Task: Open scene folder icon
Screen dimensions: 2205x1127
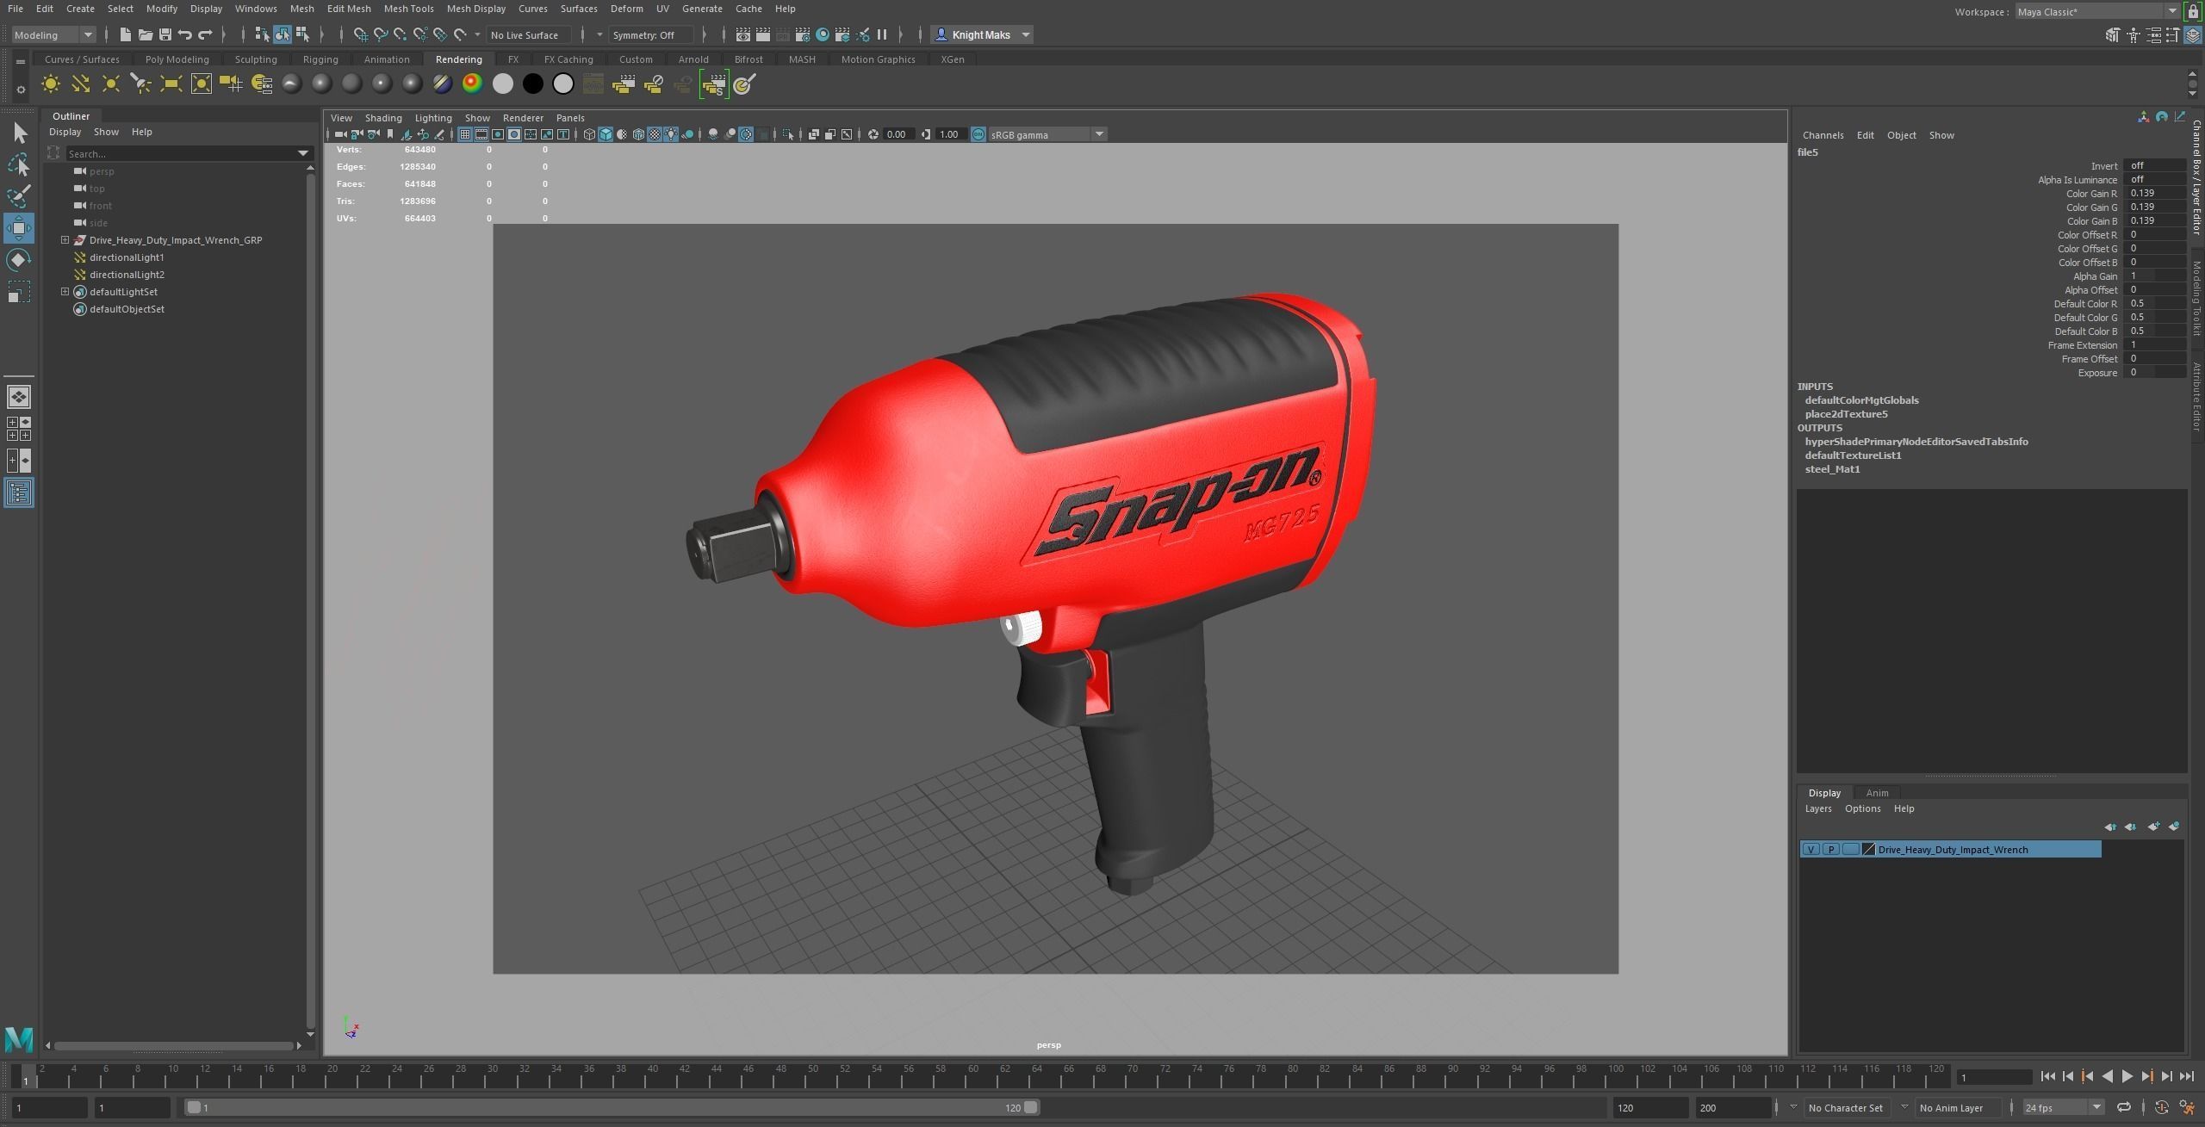Action: click(146, 34)
